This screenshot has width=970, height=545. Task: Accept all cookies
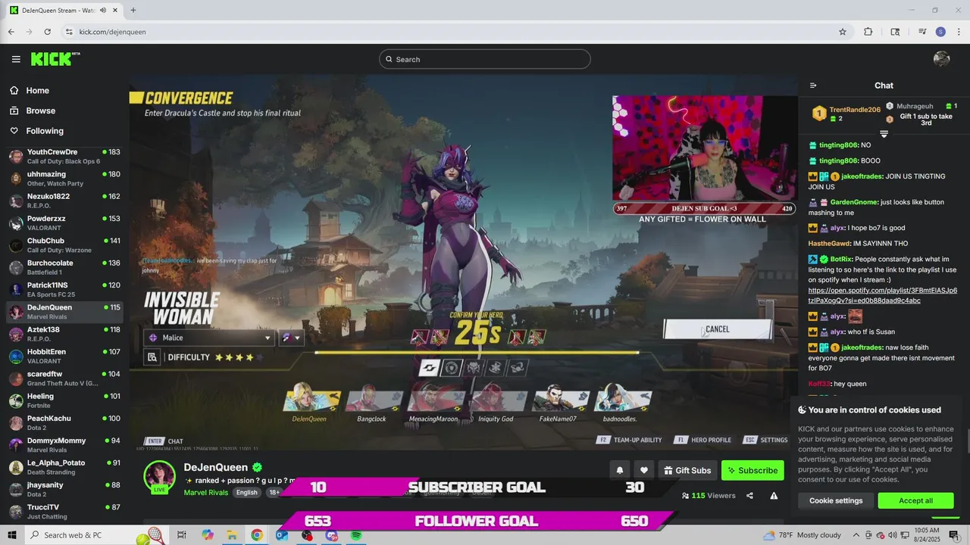[915, 500]
